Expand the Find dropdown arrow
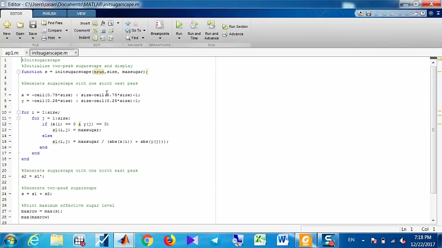Image resolution: width=442 pixels, height=248 pixels. tap(143, 38)
